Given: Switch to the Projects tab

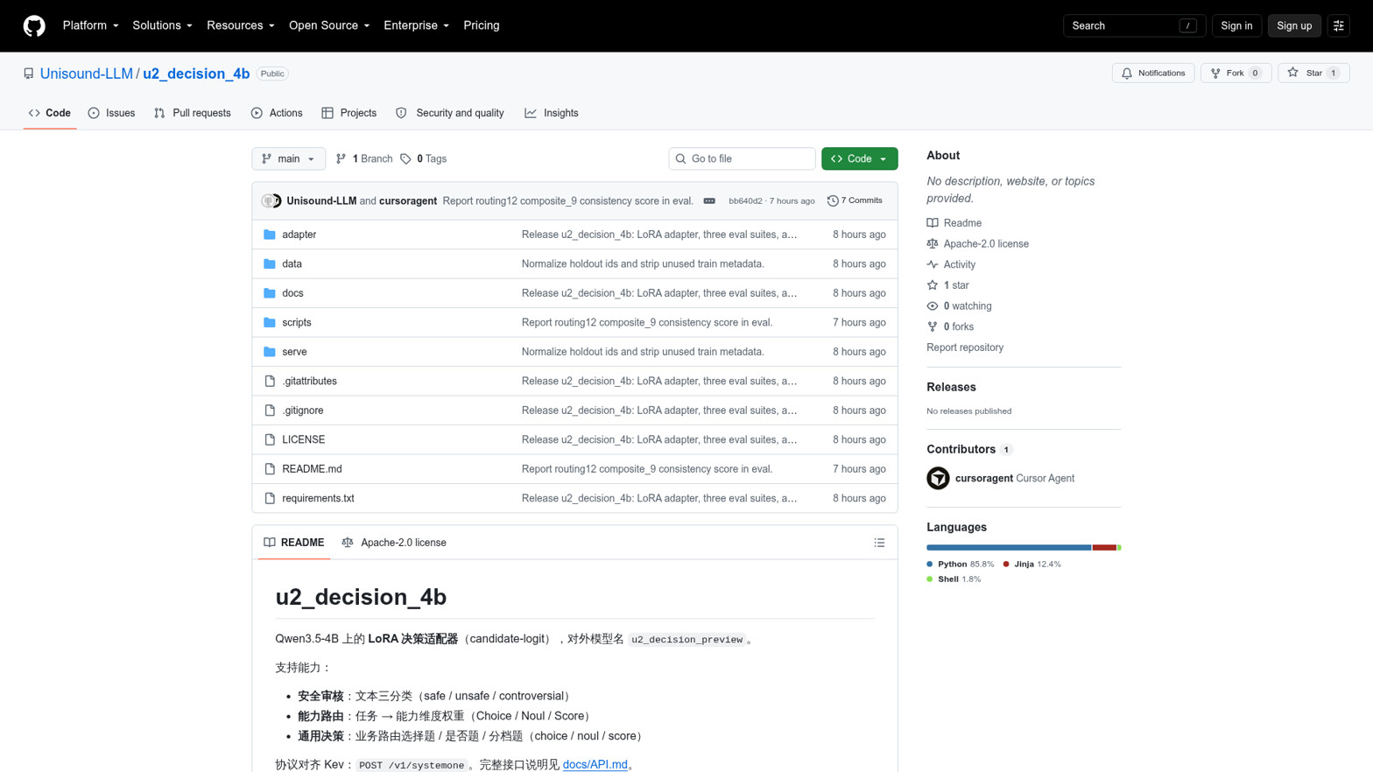Looking at the screenshot, I should tap(349, 113).
